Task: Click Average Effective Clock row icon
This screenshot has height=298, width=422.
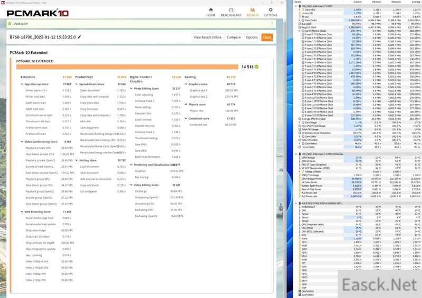Action: tap(300, 119)
